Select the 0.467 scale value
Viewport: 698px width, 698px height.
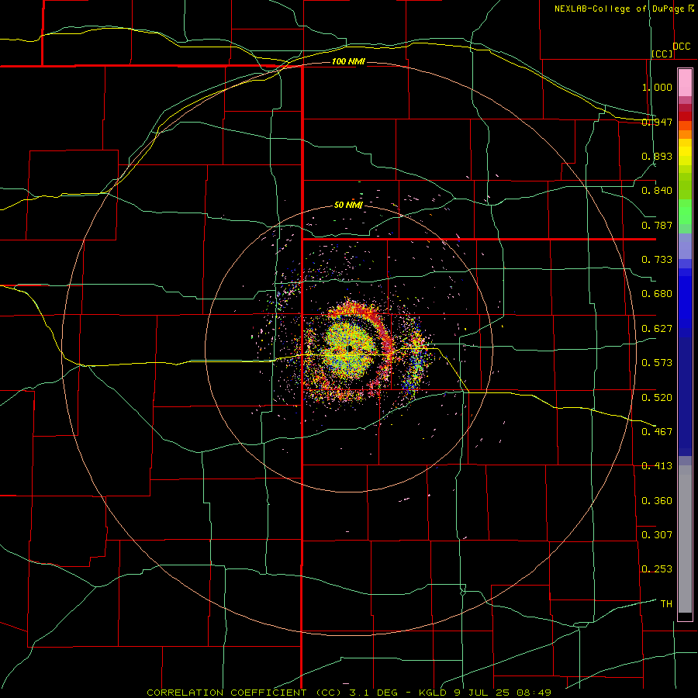pyautogui.click(x=657, y=432)
